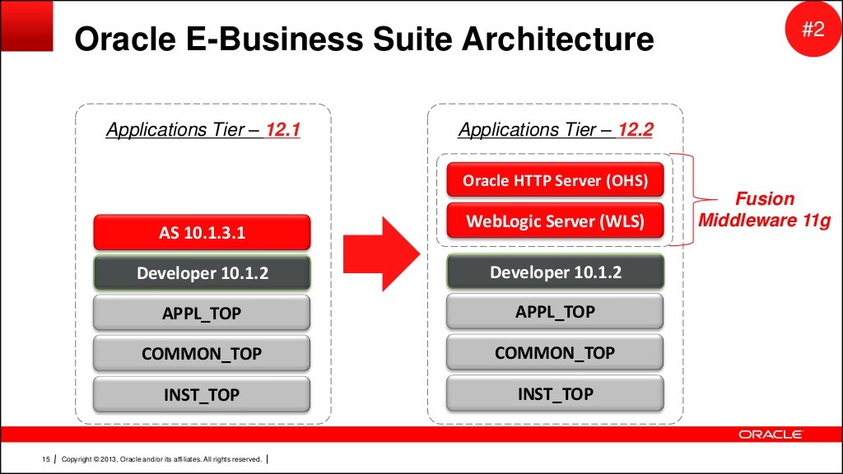
Task: Click the WebLogic Server (WLS) box
Action: click(555, 221)
